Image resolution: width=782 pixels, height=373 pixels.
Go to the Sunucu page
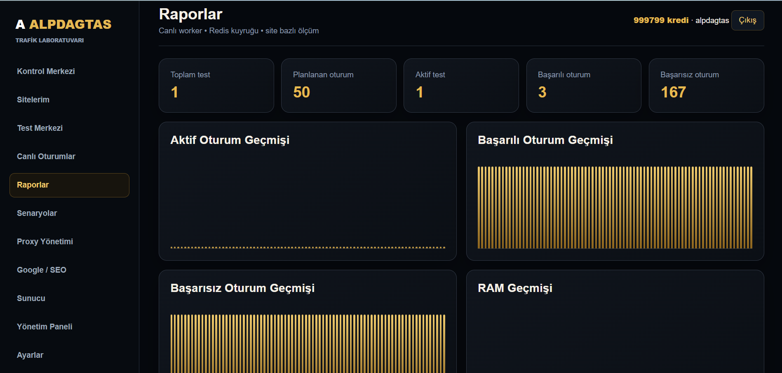click(69, 299)
